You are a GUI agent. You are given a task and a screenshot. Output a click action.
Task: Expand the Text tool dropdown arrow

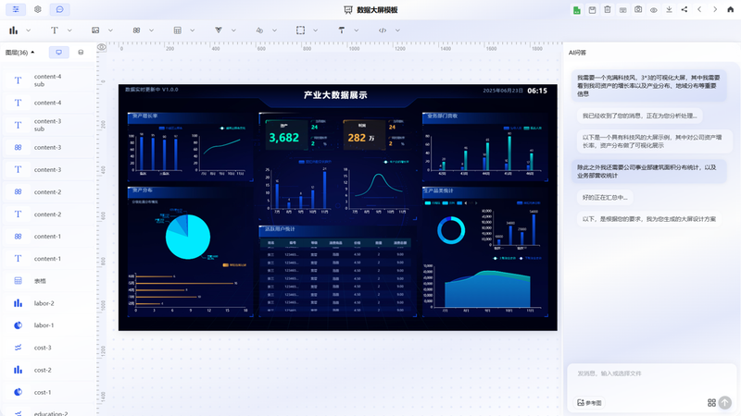pyautogui.click(x=69, y=31)
